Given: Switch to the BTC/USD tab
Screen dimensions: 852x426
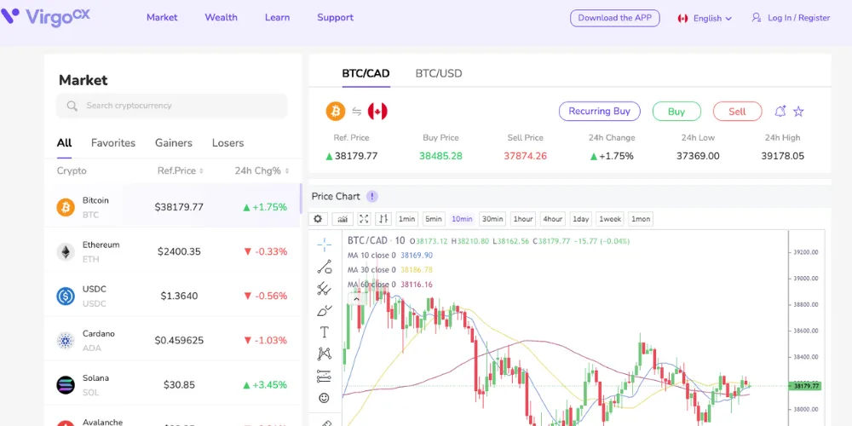Looking at the screenshot, I should 439,73.
